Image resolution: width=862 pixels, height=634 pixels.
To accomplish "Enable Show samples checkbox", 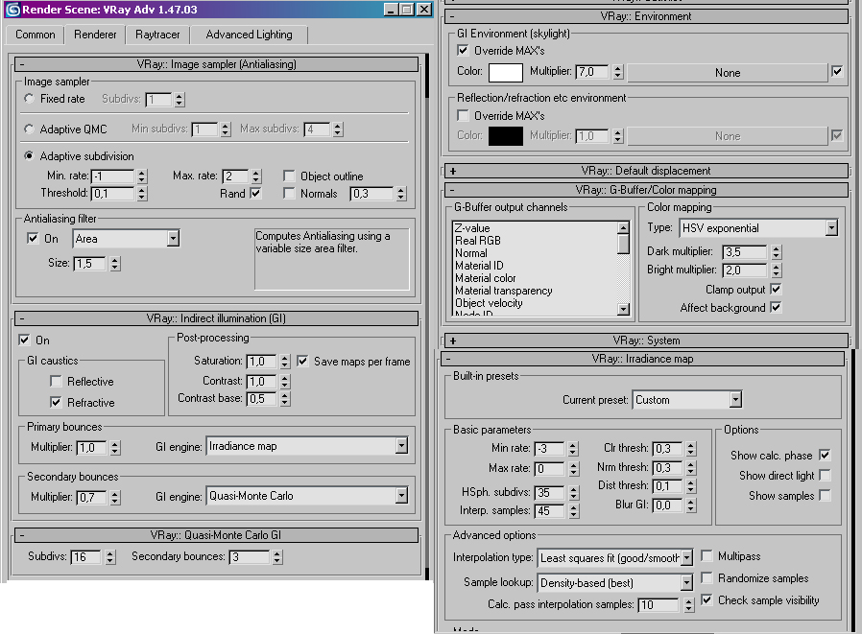I will (824, 495).
